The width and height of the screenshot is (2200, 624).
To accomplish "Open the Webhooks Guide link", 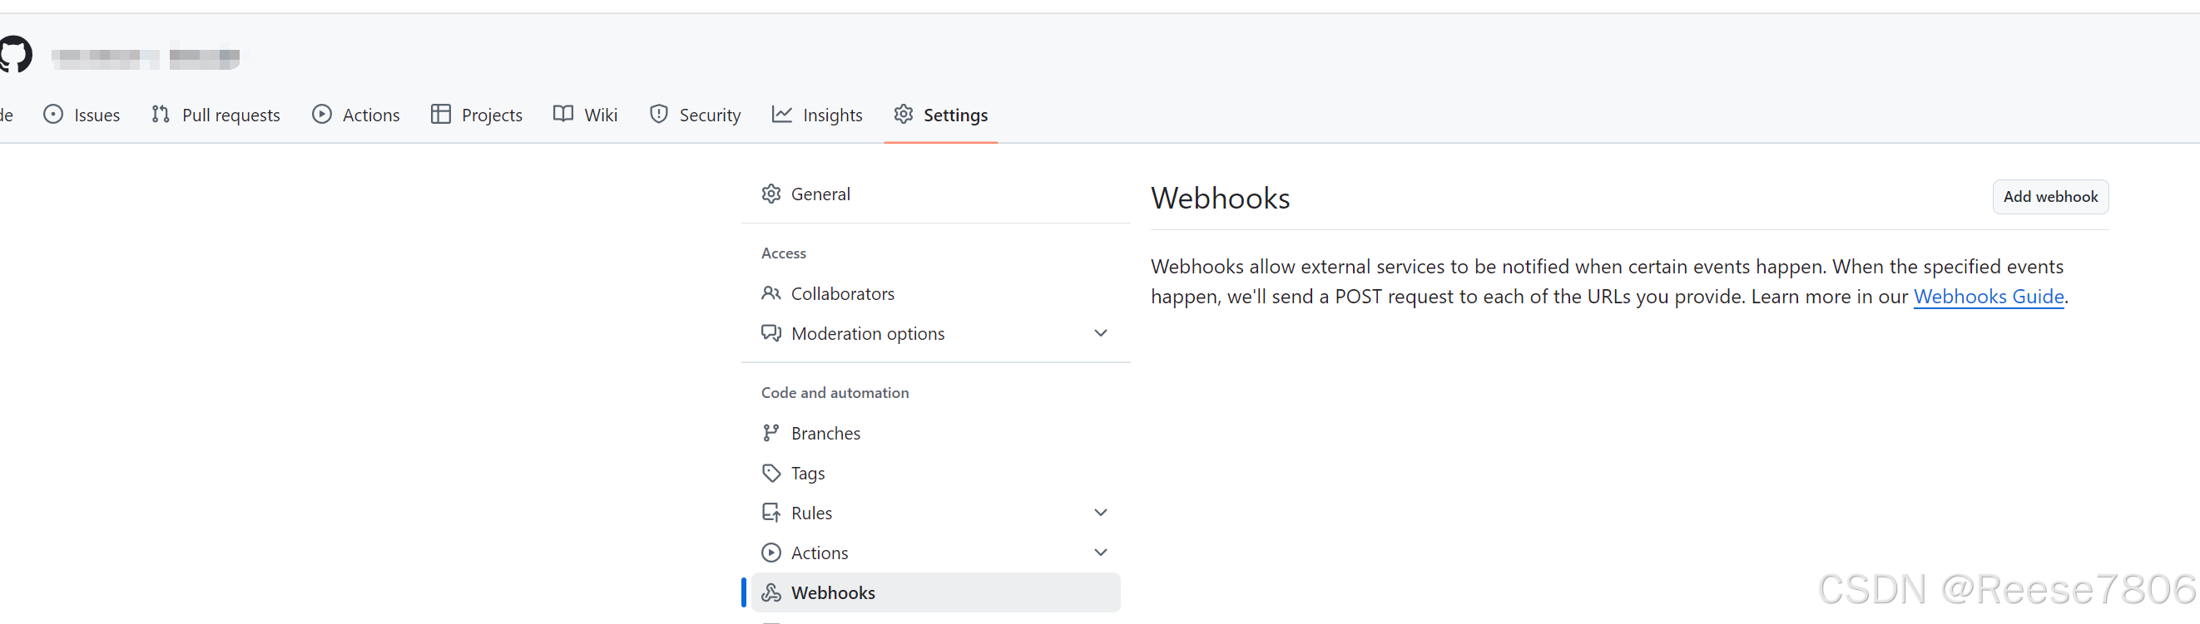I will [1988, 297].
